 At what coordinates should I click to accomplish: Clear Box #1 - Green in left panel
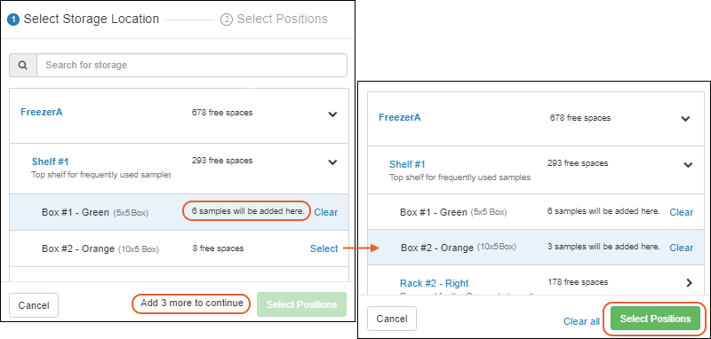point(326,212)
